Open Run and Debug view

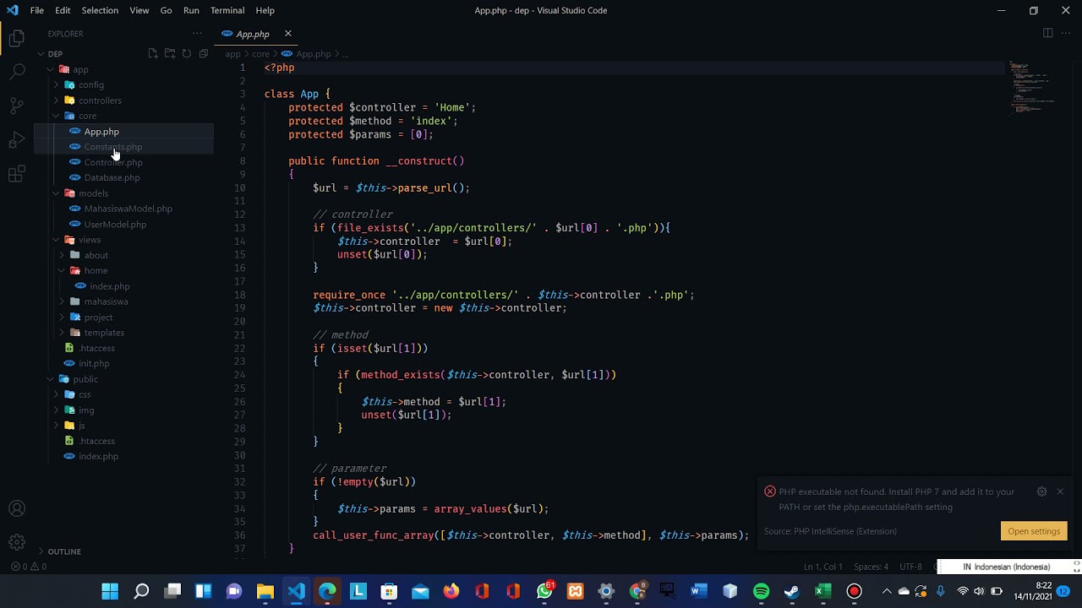click(x=17, y=140)
